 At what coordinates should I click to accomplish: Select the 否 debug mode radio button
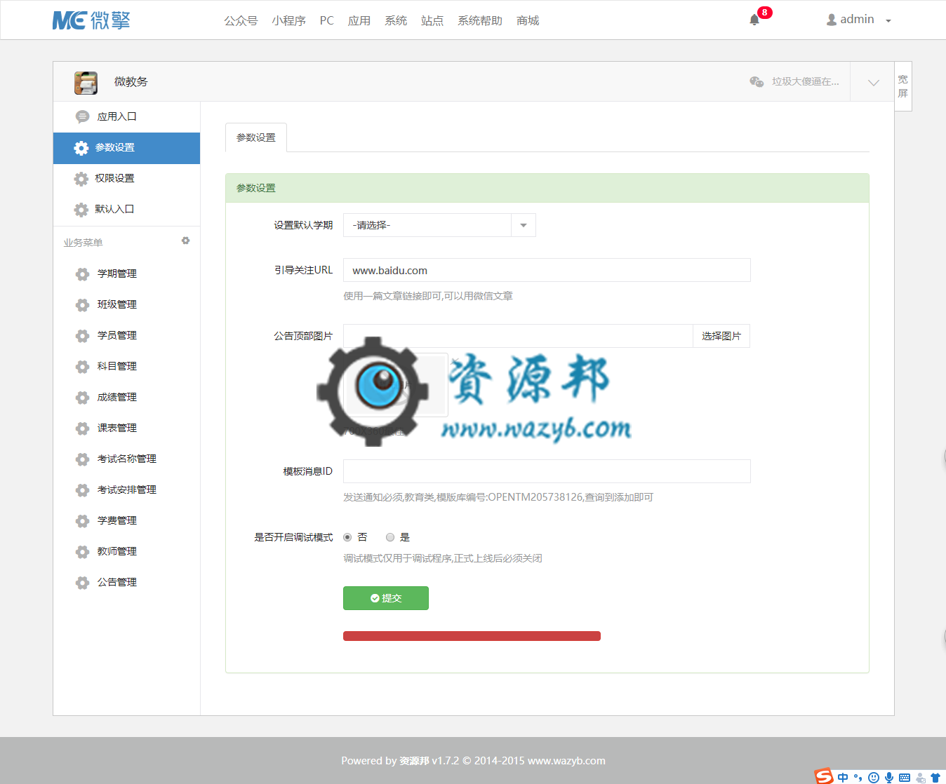(x=347, y=537)
